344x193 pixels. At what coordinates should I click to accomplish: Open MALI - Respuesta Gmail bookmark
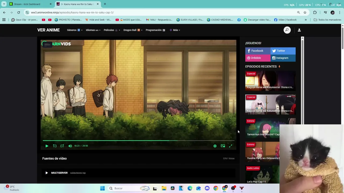pyautogui.click(x=159, y=20)
